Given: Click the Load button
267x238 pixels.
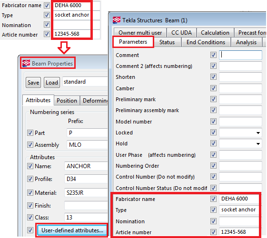Looking at the screenshot, I should 52,83.
